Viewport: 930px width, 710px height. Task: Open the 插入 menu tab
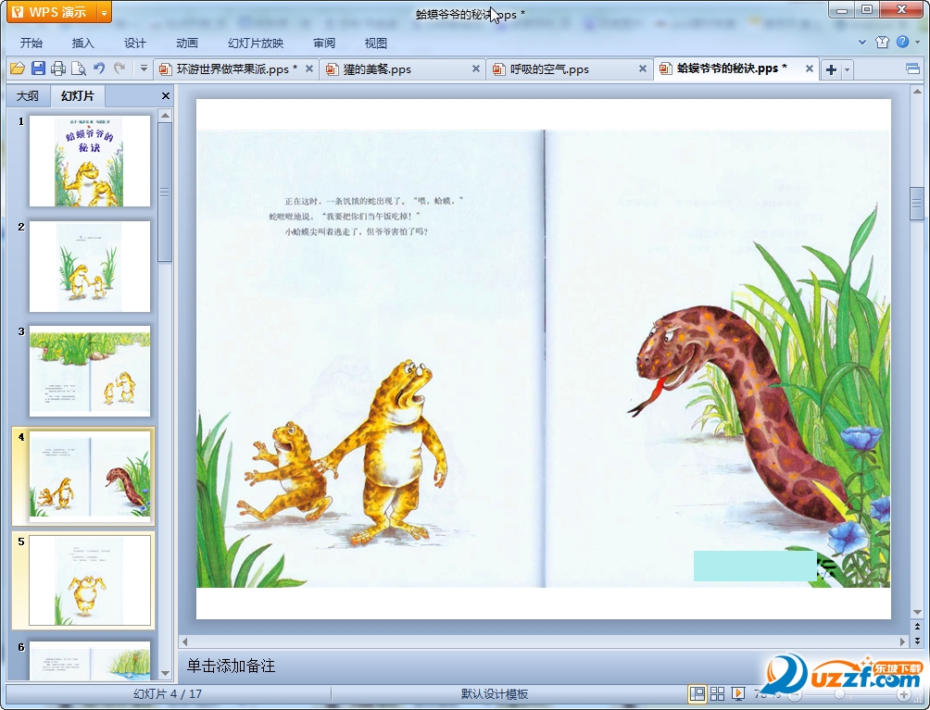pos(83,44)
